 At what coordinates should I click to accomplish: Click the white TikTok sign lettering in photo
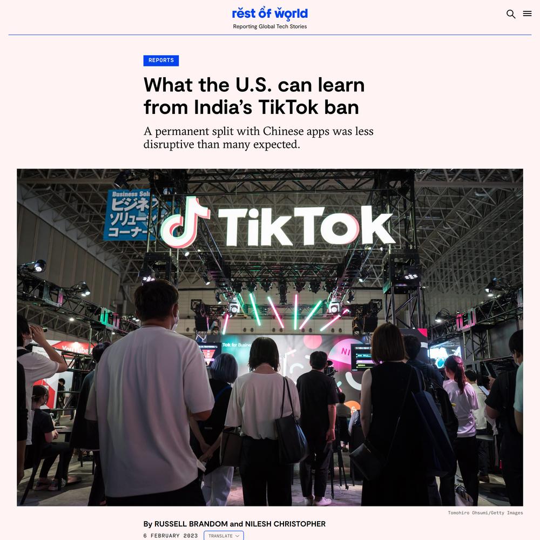(x=307, y=226)
